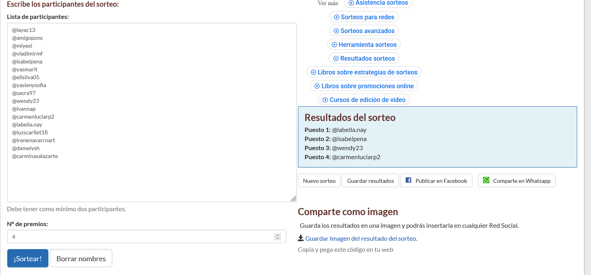Screen dimensions: 591x275
Task: Click the icon beside Resultados sorteos
Action: [x=336, y=58]
